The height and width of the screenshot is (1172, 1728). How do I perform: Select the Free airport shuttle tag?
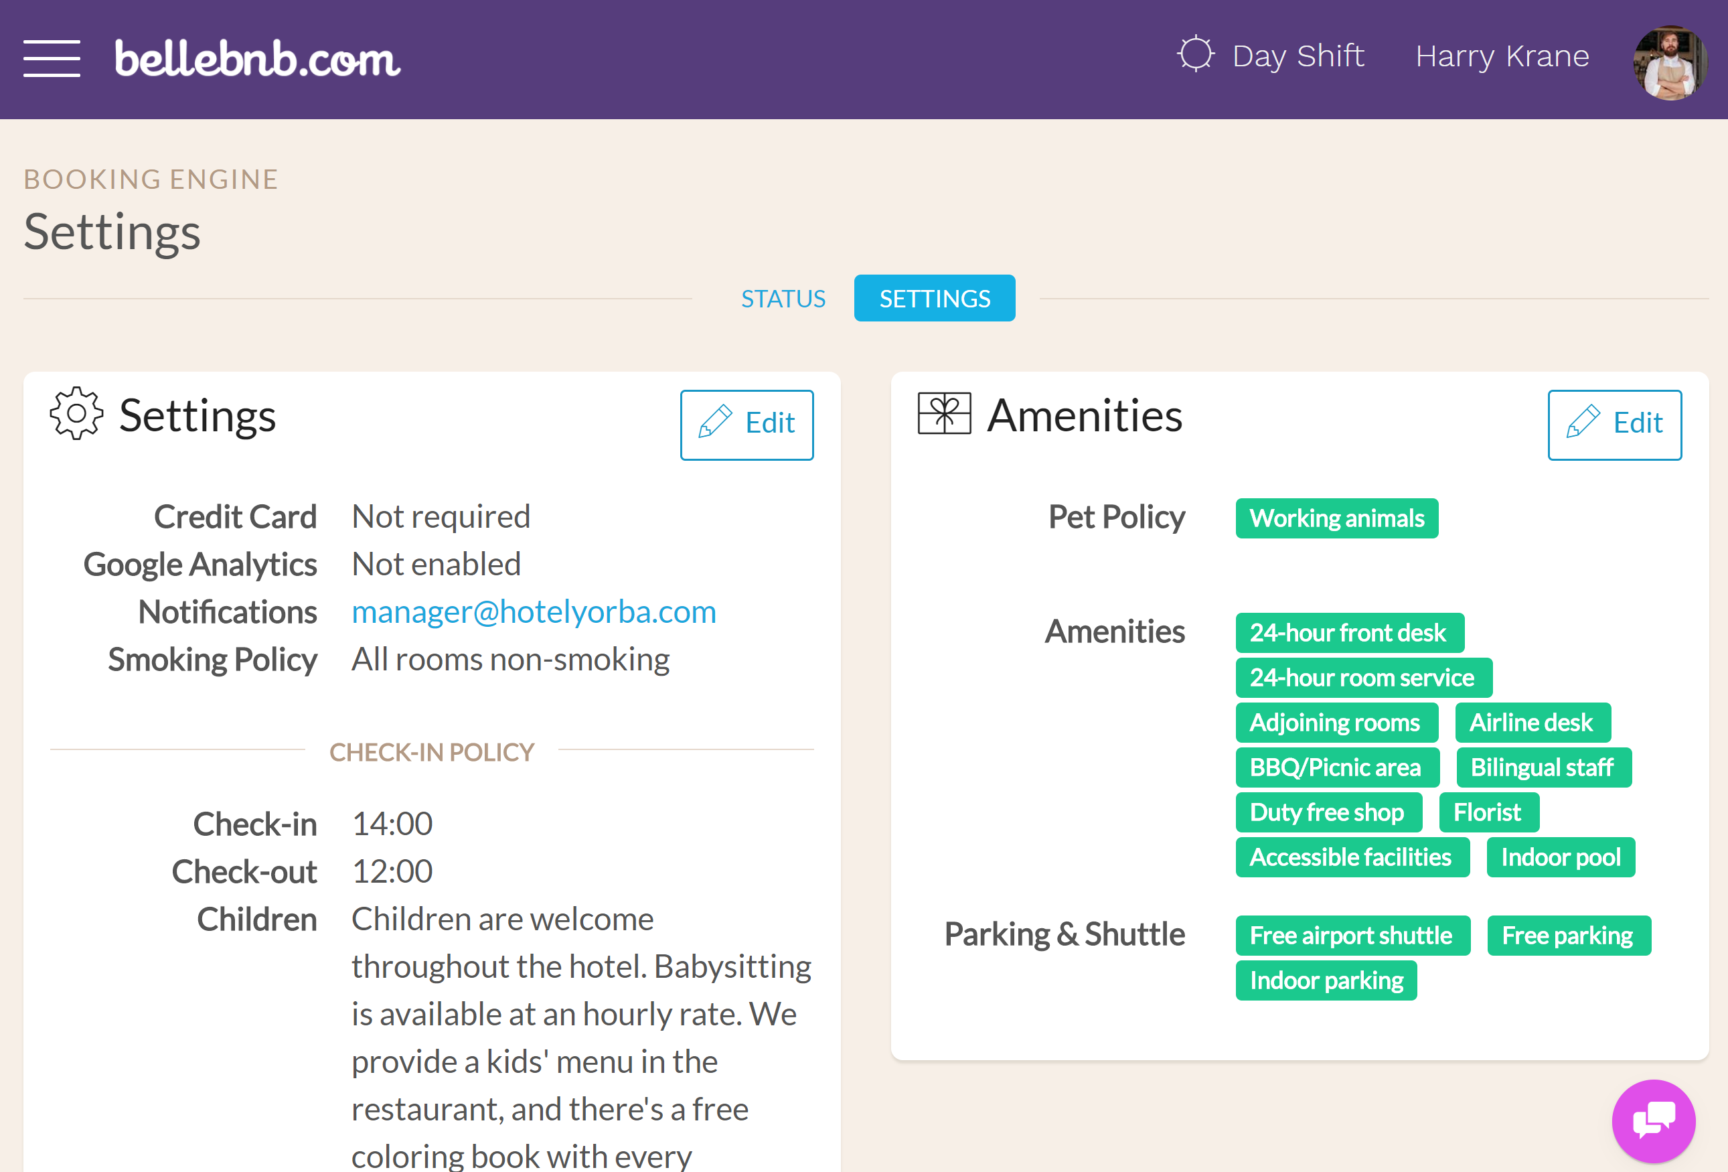coord(1352,935)
